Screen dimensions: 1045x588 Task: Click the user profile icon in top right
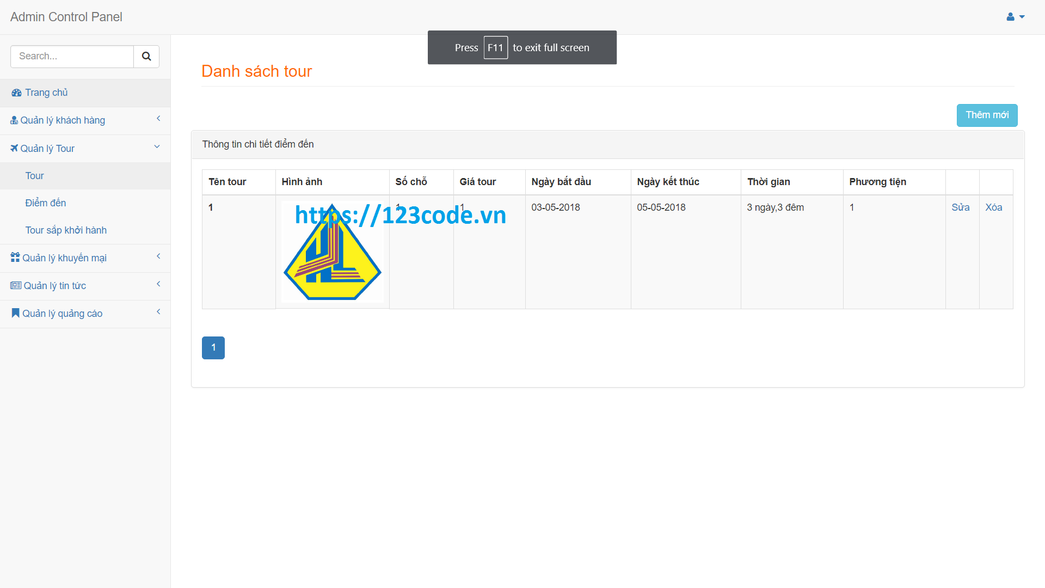1011,17
